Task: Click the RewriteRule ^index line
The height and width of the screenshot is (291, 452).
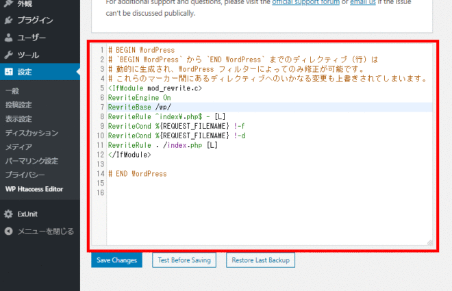Action: 166,116
